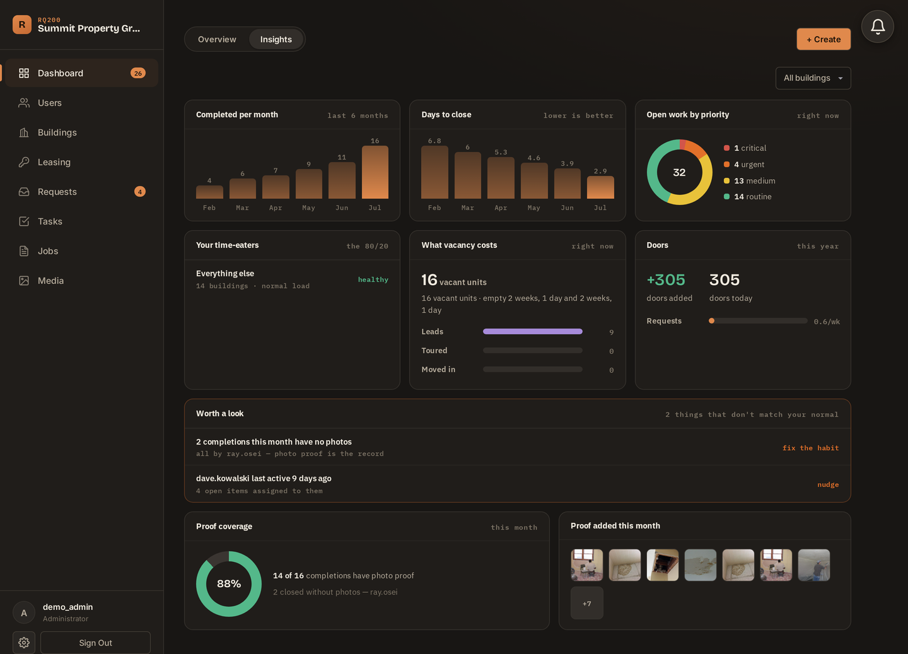Click the Tasks checkbox icon
The width and height of the screenshot is (908, 654).
coord(24,221)
